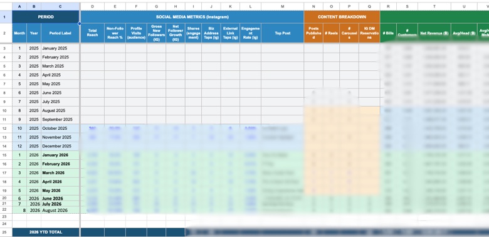The width and height of the screenshot is (489, 237).
Task: Select the Month column heading cell
Action: click(x=19, y=33)
